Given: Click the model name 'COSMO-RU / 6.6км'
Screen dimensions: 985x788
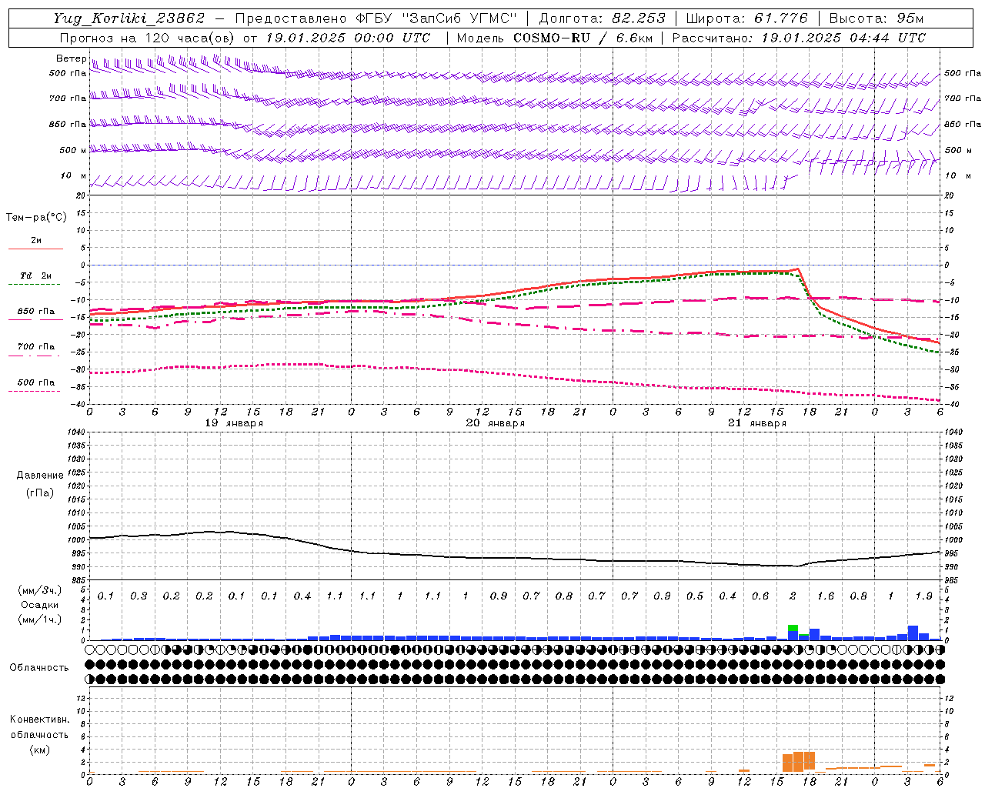Looking at the screenshot, I should (x=583, y=38).
